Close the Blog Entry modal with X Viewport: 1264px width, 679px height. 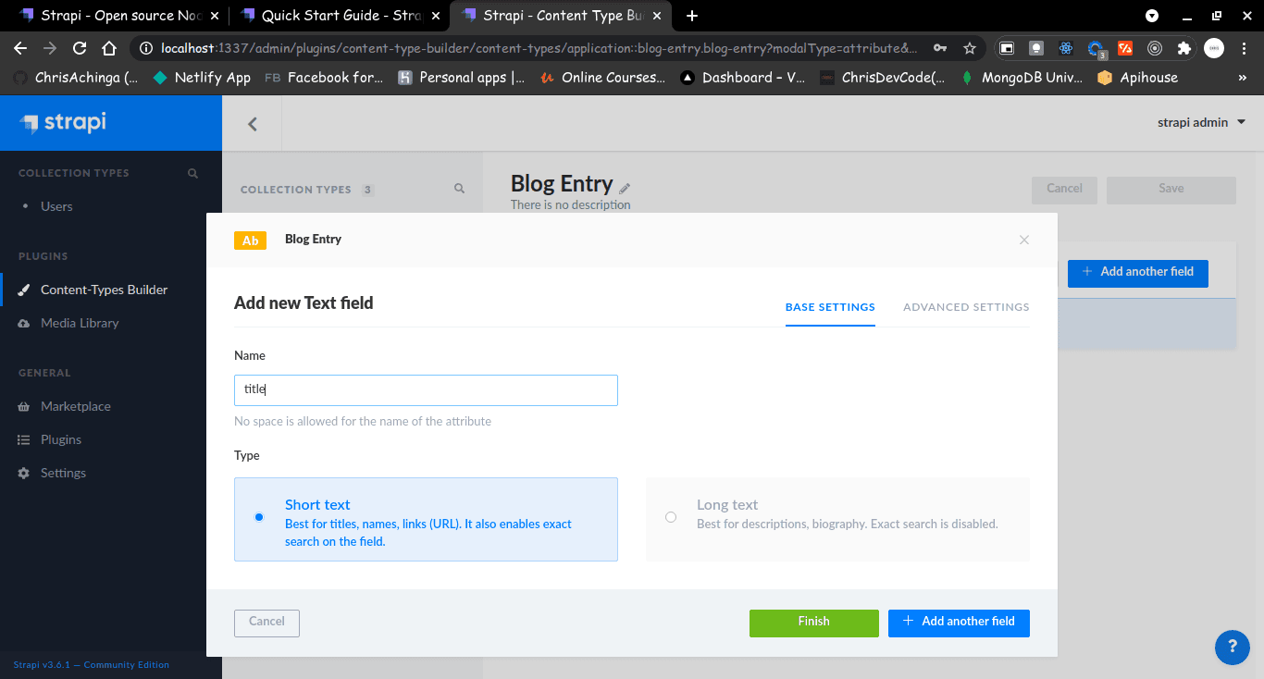[1023, 240]
